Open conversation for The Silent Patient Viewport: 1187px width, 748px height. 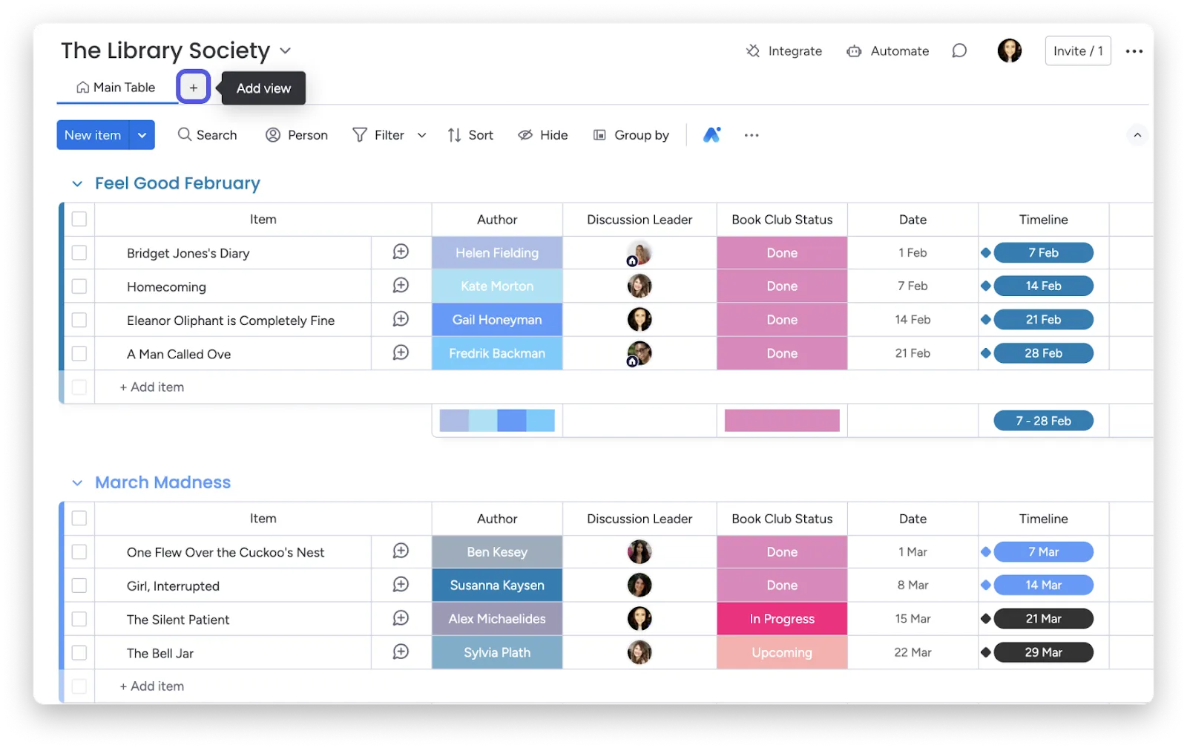coord(401,618)
